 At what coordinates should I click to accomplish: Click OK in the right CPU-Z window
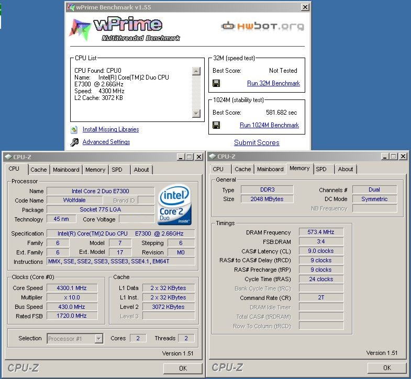coord(387,367)
